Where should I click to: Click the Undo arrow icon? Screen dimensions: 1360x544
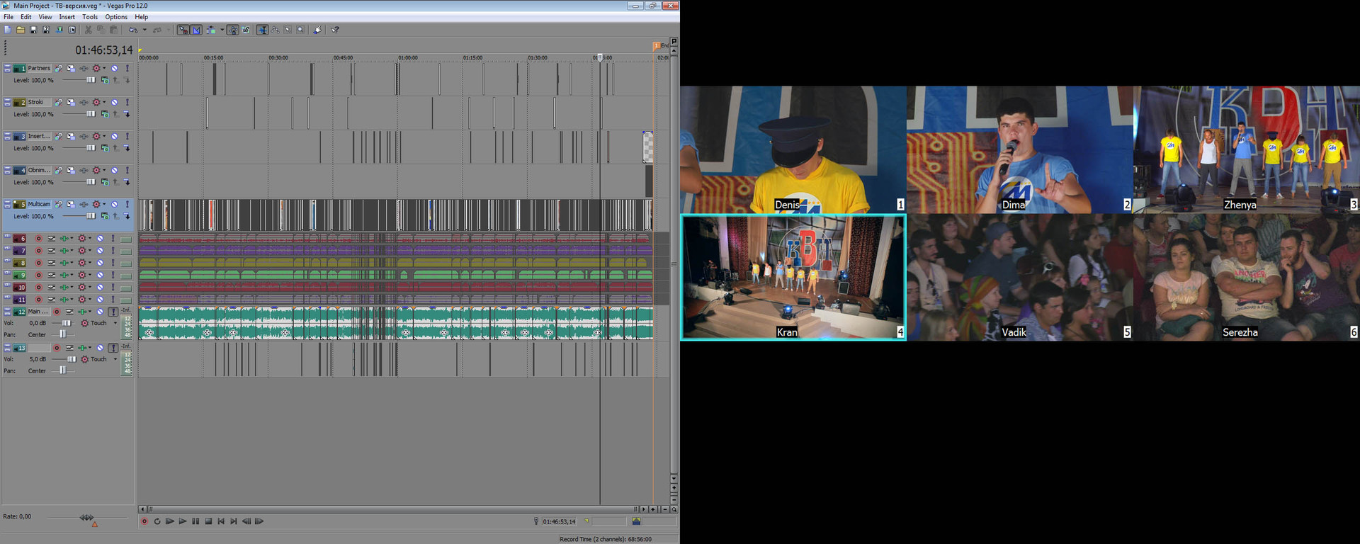[x=133, y=30]
